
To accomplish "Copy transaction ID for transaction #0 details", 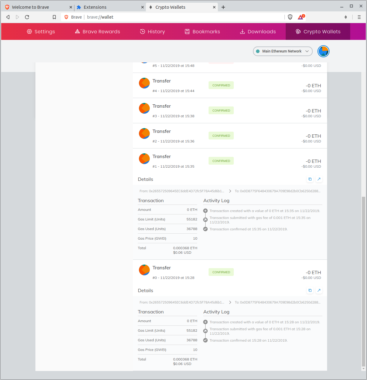I will pos(310,290).
